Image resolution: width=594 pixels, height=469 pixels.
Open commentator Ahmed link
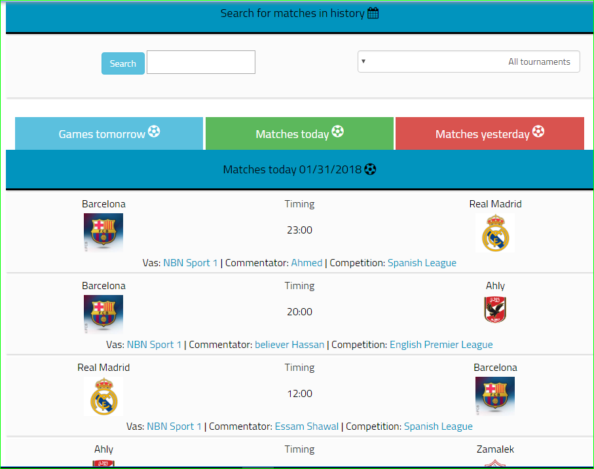point(306,263)
